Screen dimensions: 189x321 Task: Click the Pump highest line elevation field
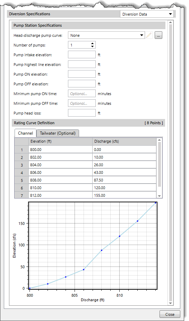[x=82, y=65]
